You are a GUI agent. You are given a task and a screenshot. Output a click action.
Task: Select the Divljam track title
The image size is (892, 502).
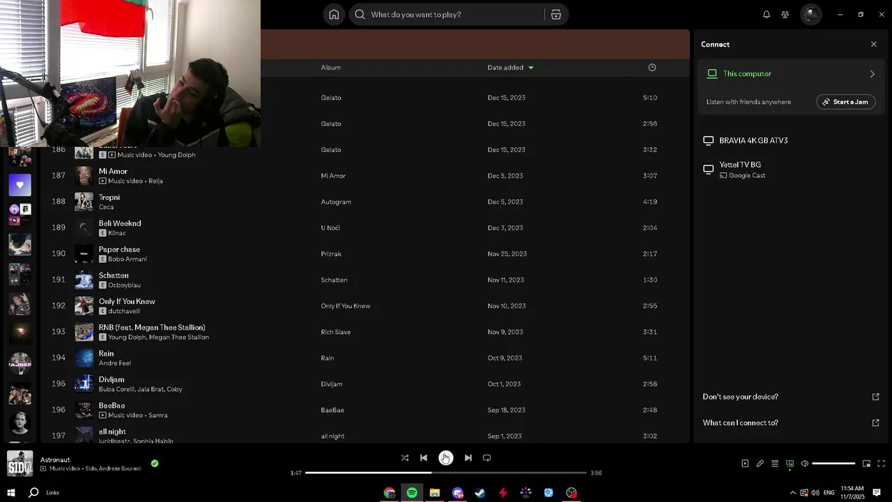pyautogui.click(x=111, y=380)
